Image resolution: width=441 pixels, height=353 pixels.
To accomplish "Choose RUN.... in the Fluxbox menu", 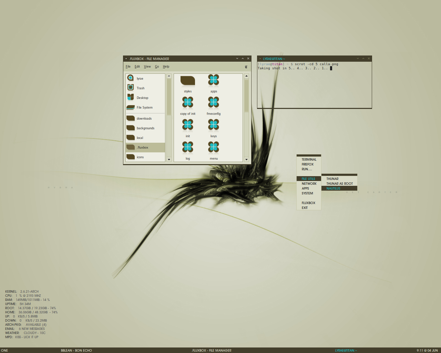I will (309, 169).
